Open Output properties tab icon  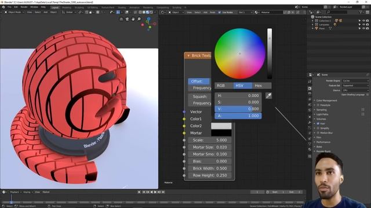coord(310,94)
